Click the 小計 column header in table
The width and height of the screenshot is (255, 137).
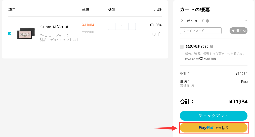pyautogui.click(x=158, y=10)
